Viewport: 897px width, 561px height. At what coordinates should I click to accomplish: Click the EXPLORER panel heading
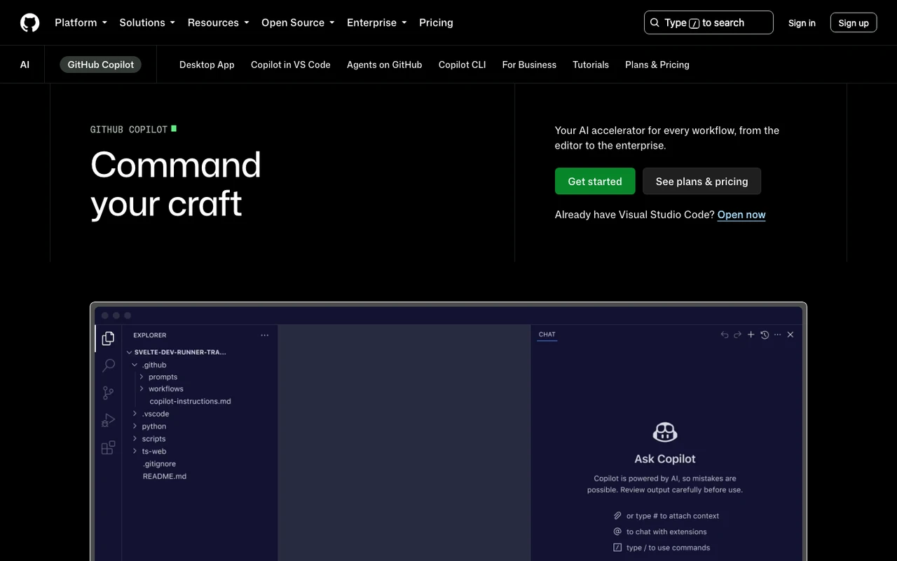point(150,335)
